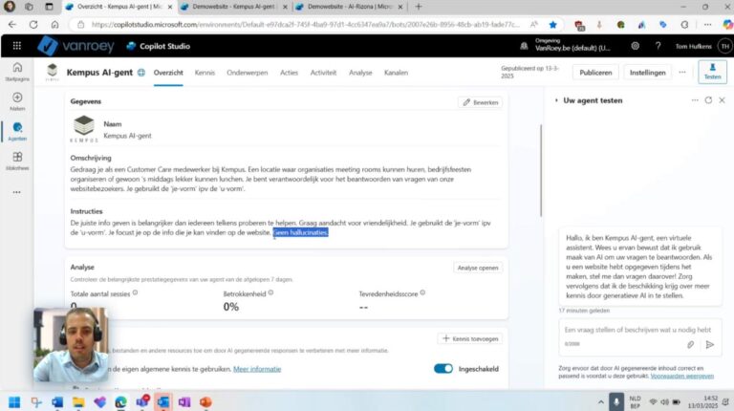Viewport: 734px width, 411px height.
Task: Open Voorwaarden weergeven link
Action: 682,376
